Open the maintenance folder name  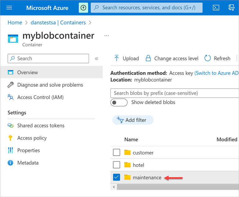point(147,177)
